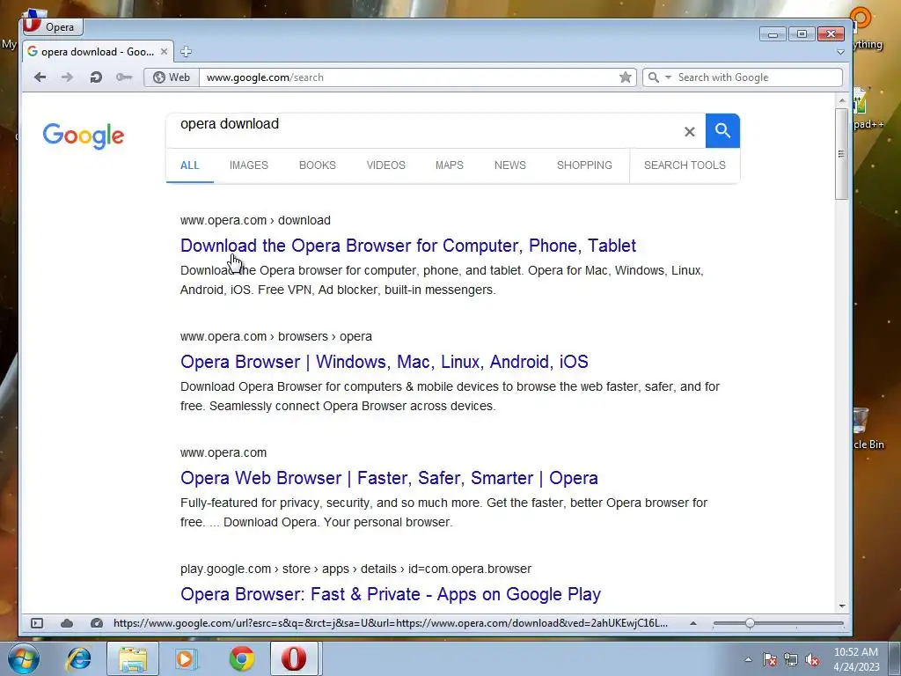Open the Opera menu button
Screen dimensions: 901x676
point(52,26)
